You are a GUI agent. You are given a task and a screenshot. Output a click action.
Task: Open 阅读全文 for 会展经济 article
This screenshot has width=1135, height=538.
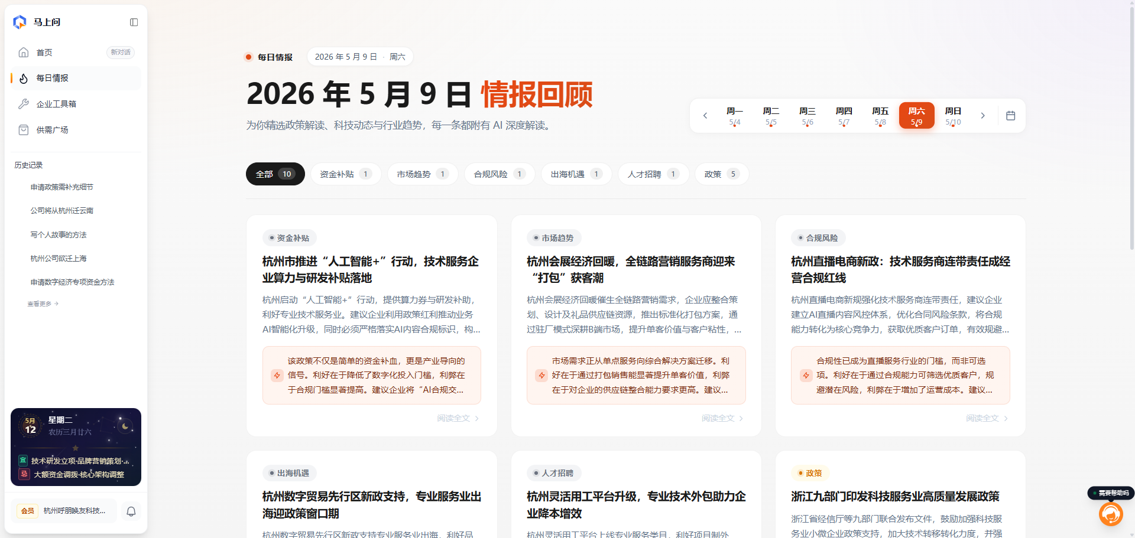pos(722,418)
